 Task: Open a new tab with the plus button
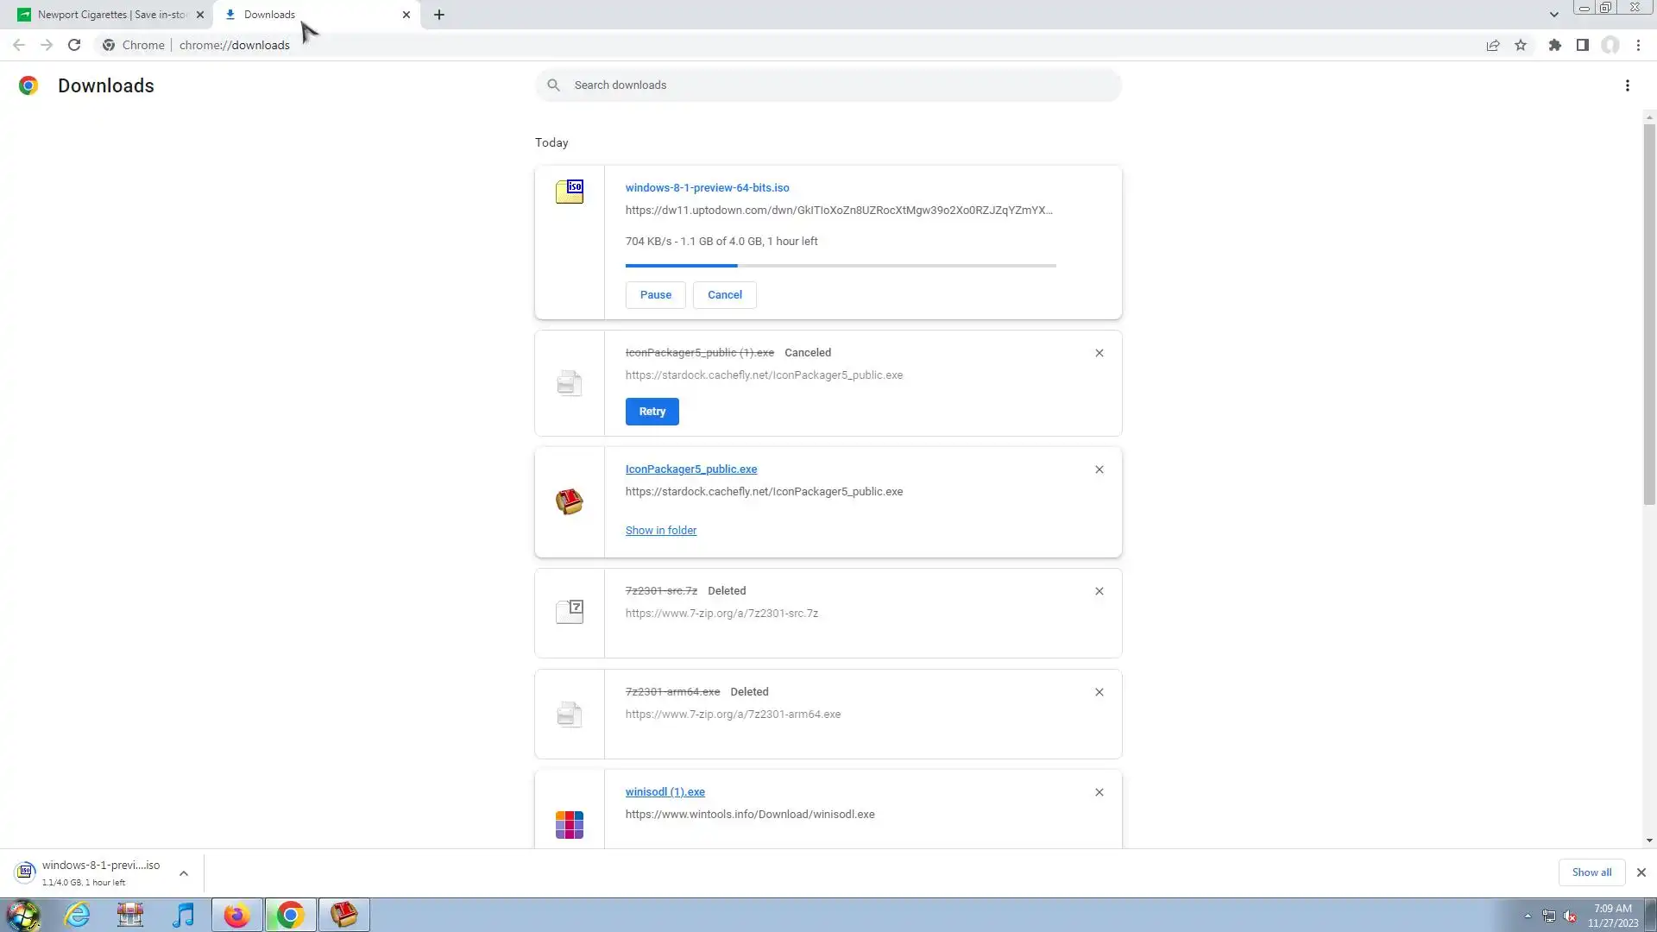pyautogui.click(x=438, y=15)
